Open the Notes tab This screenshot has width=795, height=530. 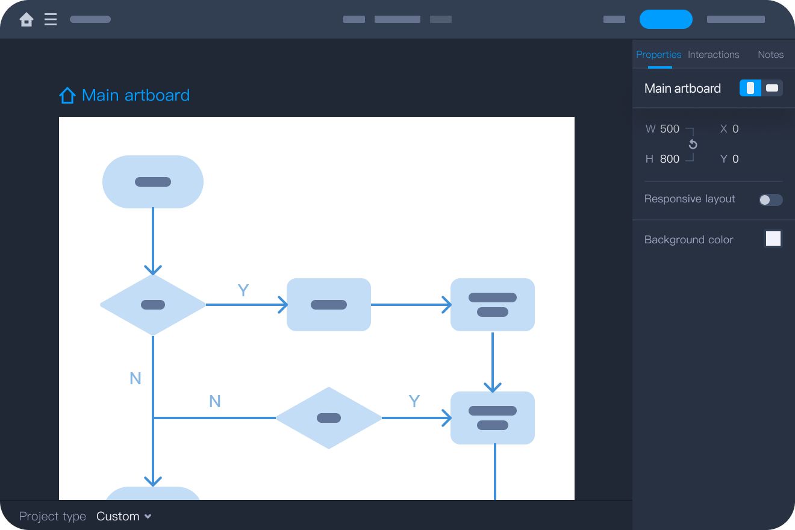click(x=770, y=55)
